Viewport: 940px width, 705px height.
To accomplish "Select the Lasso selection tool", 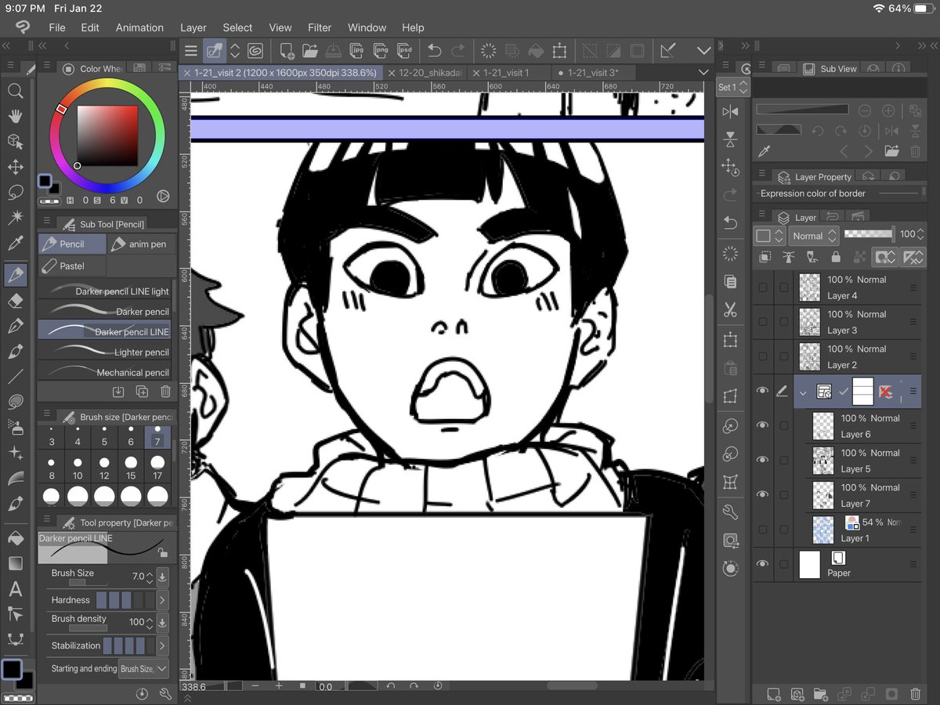I will (x=15, y=192).
